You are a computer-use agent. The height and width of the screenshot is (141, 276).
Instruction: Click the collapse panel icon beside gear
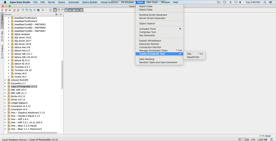[x=61, y=14]
